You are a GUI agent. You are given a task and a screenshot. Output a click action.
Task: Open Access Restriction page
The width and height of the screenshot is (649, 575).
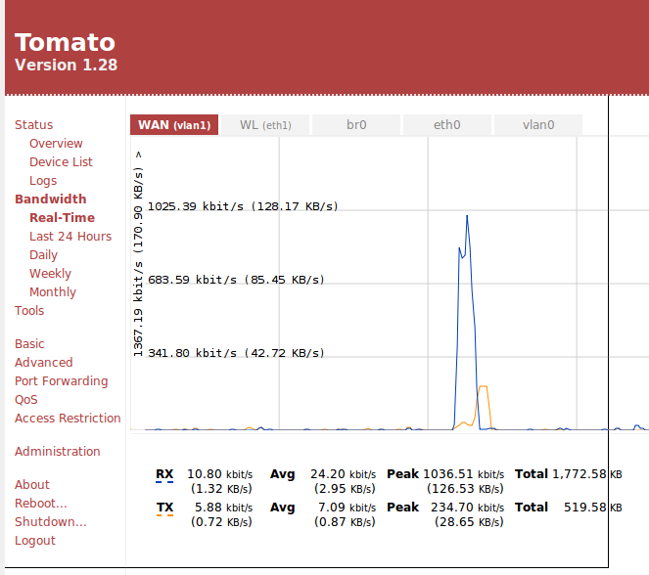click(x=68, y=419)
